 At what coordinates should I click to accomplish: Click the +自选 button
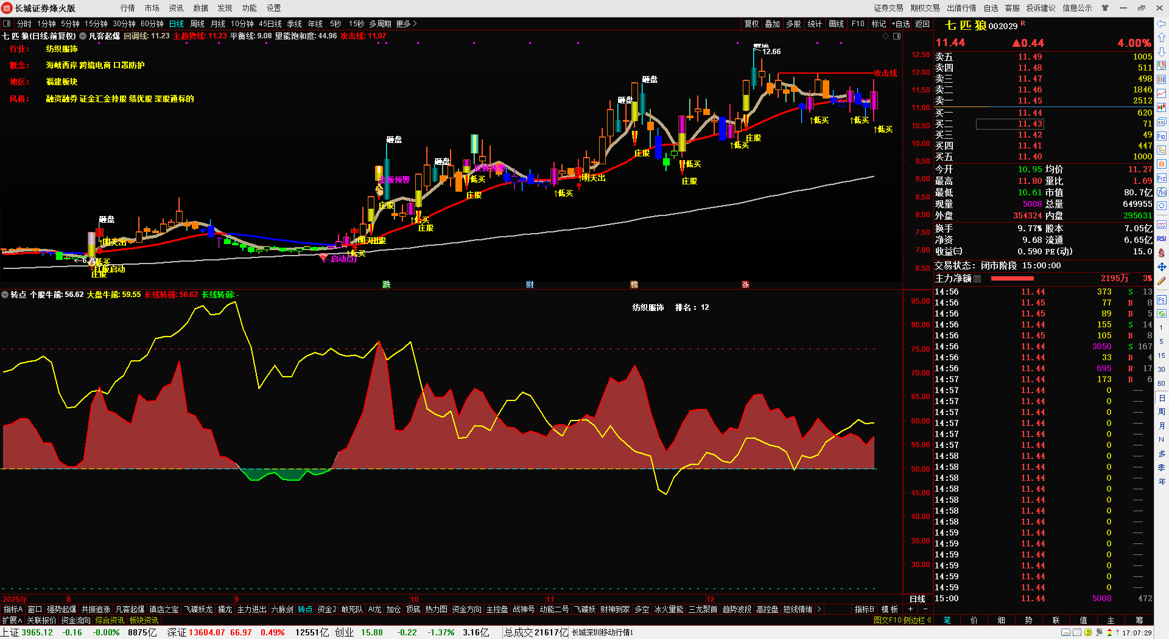pyautogui.click(x=901, y=24)
